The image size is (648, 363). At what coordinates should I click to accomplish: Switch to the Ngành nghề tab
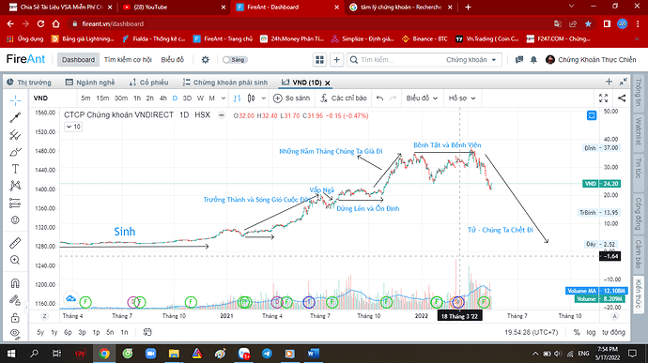90,83
